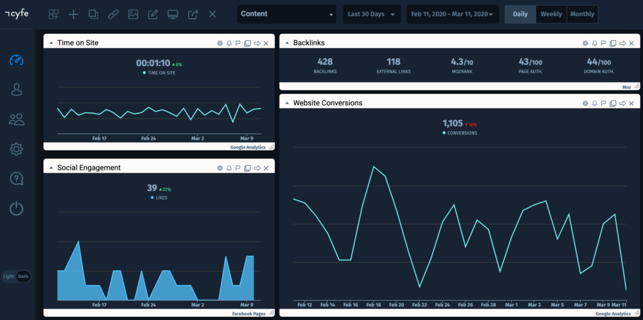Select the Monthly view tab
Viewport: 643px width, 320px height.
click(x=582, y=14)
